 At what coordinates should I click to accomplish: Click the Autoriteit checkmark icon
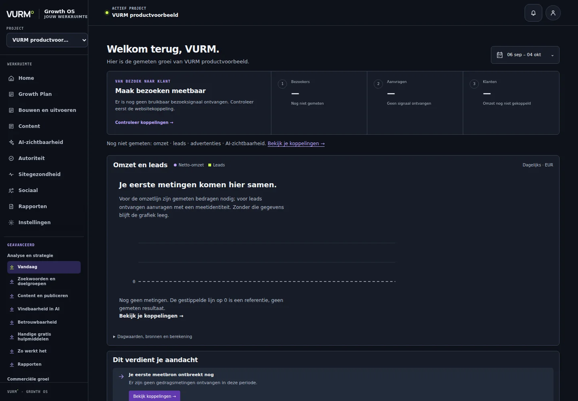(11, 158)
